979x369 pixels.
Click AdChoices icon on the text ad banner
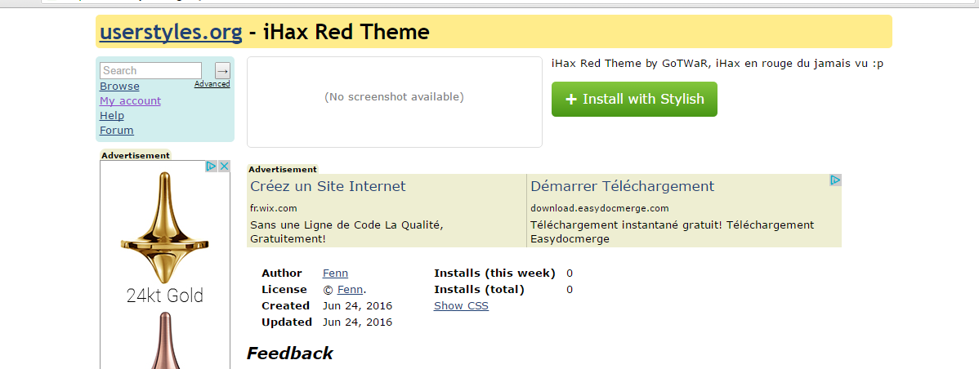tap(835, 180)
